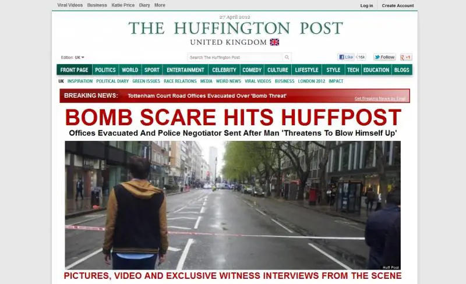Click Pictures, Video and Exclusive Witness Interviews link
Viewport: 466px width, 284px height.
click(232, 276)
